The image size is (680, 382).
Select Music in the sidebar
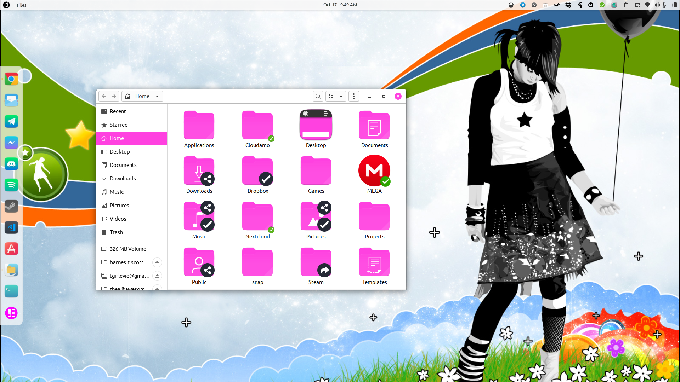click(132, 192)
